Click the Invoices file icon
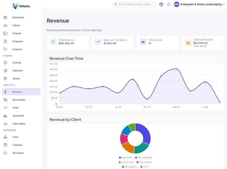 click(5, 63)
